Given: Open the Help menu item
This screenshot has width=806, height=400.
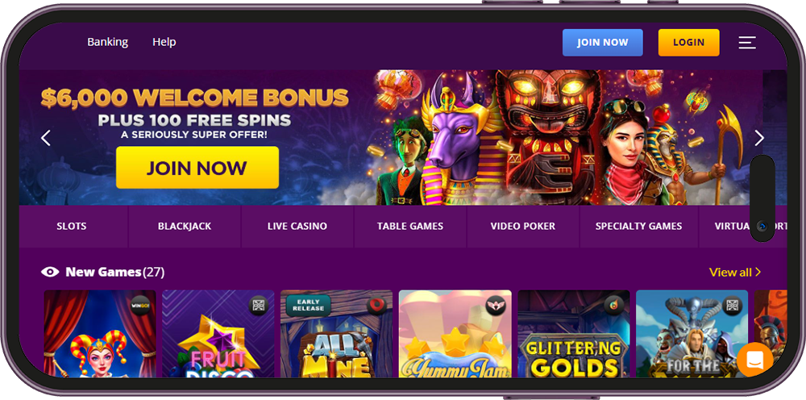Looking at the screenshot, I should point(164,42).
